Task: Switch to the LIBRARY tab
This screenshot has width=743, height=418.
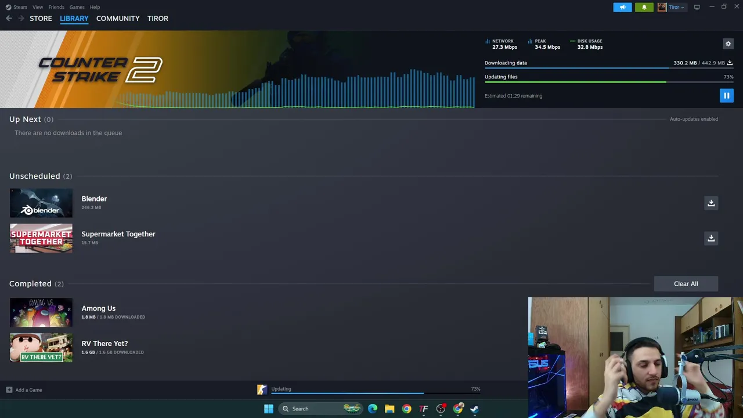Action: [x=74, y=19]
